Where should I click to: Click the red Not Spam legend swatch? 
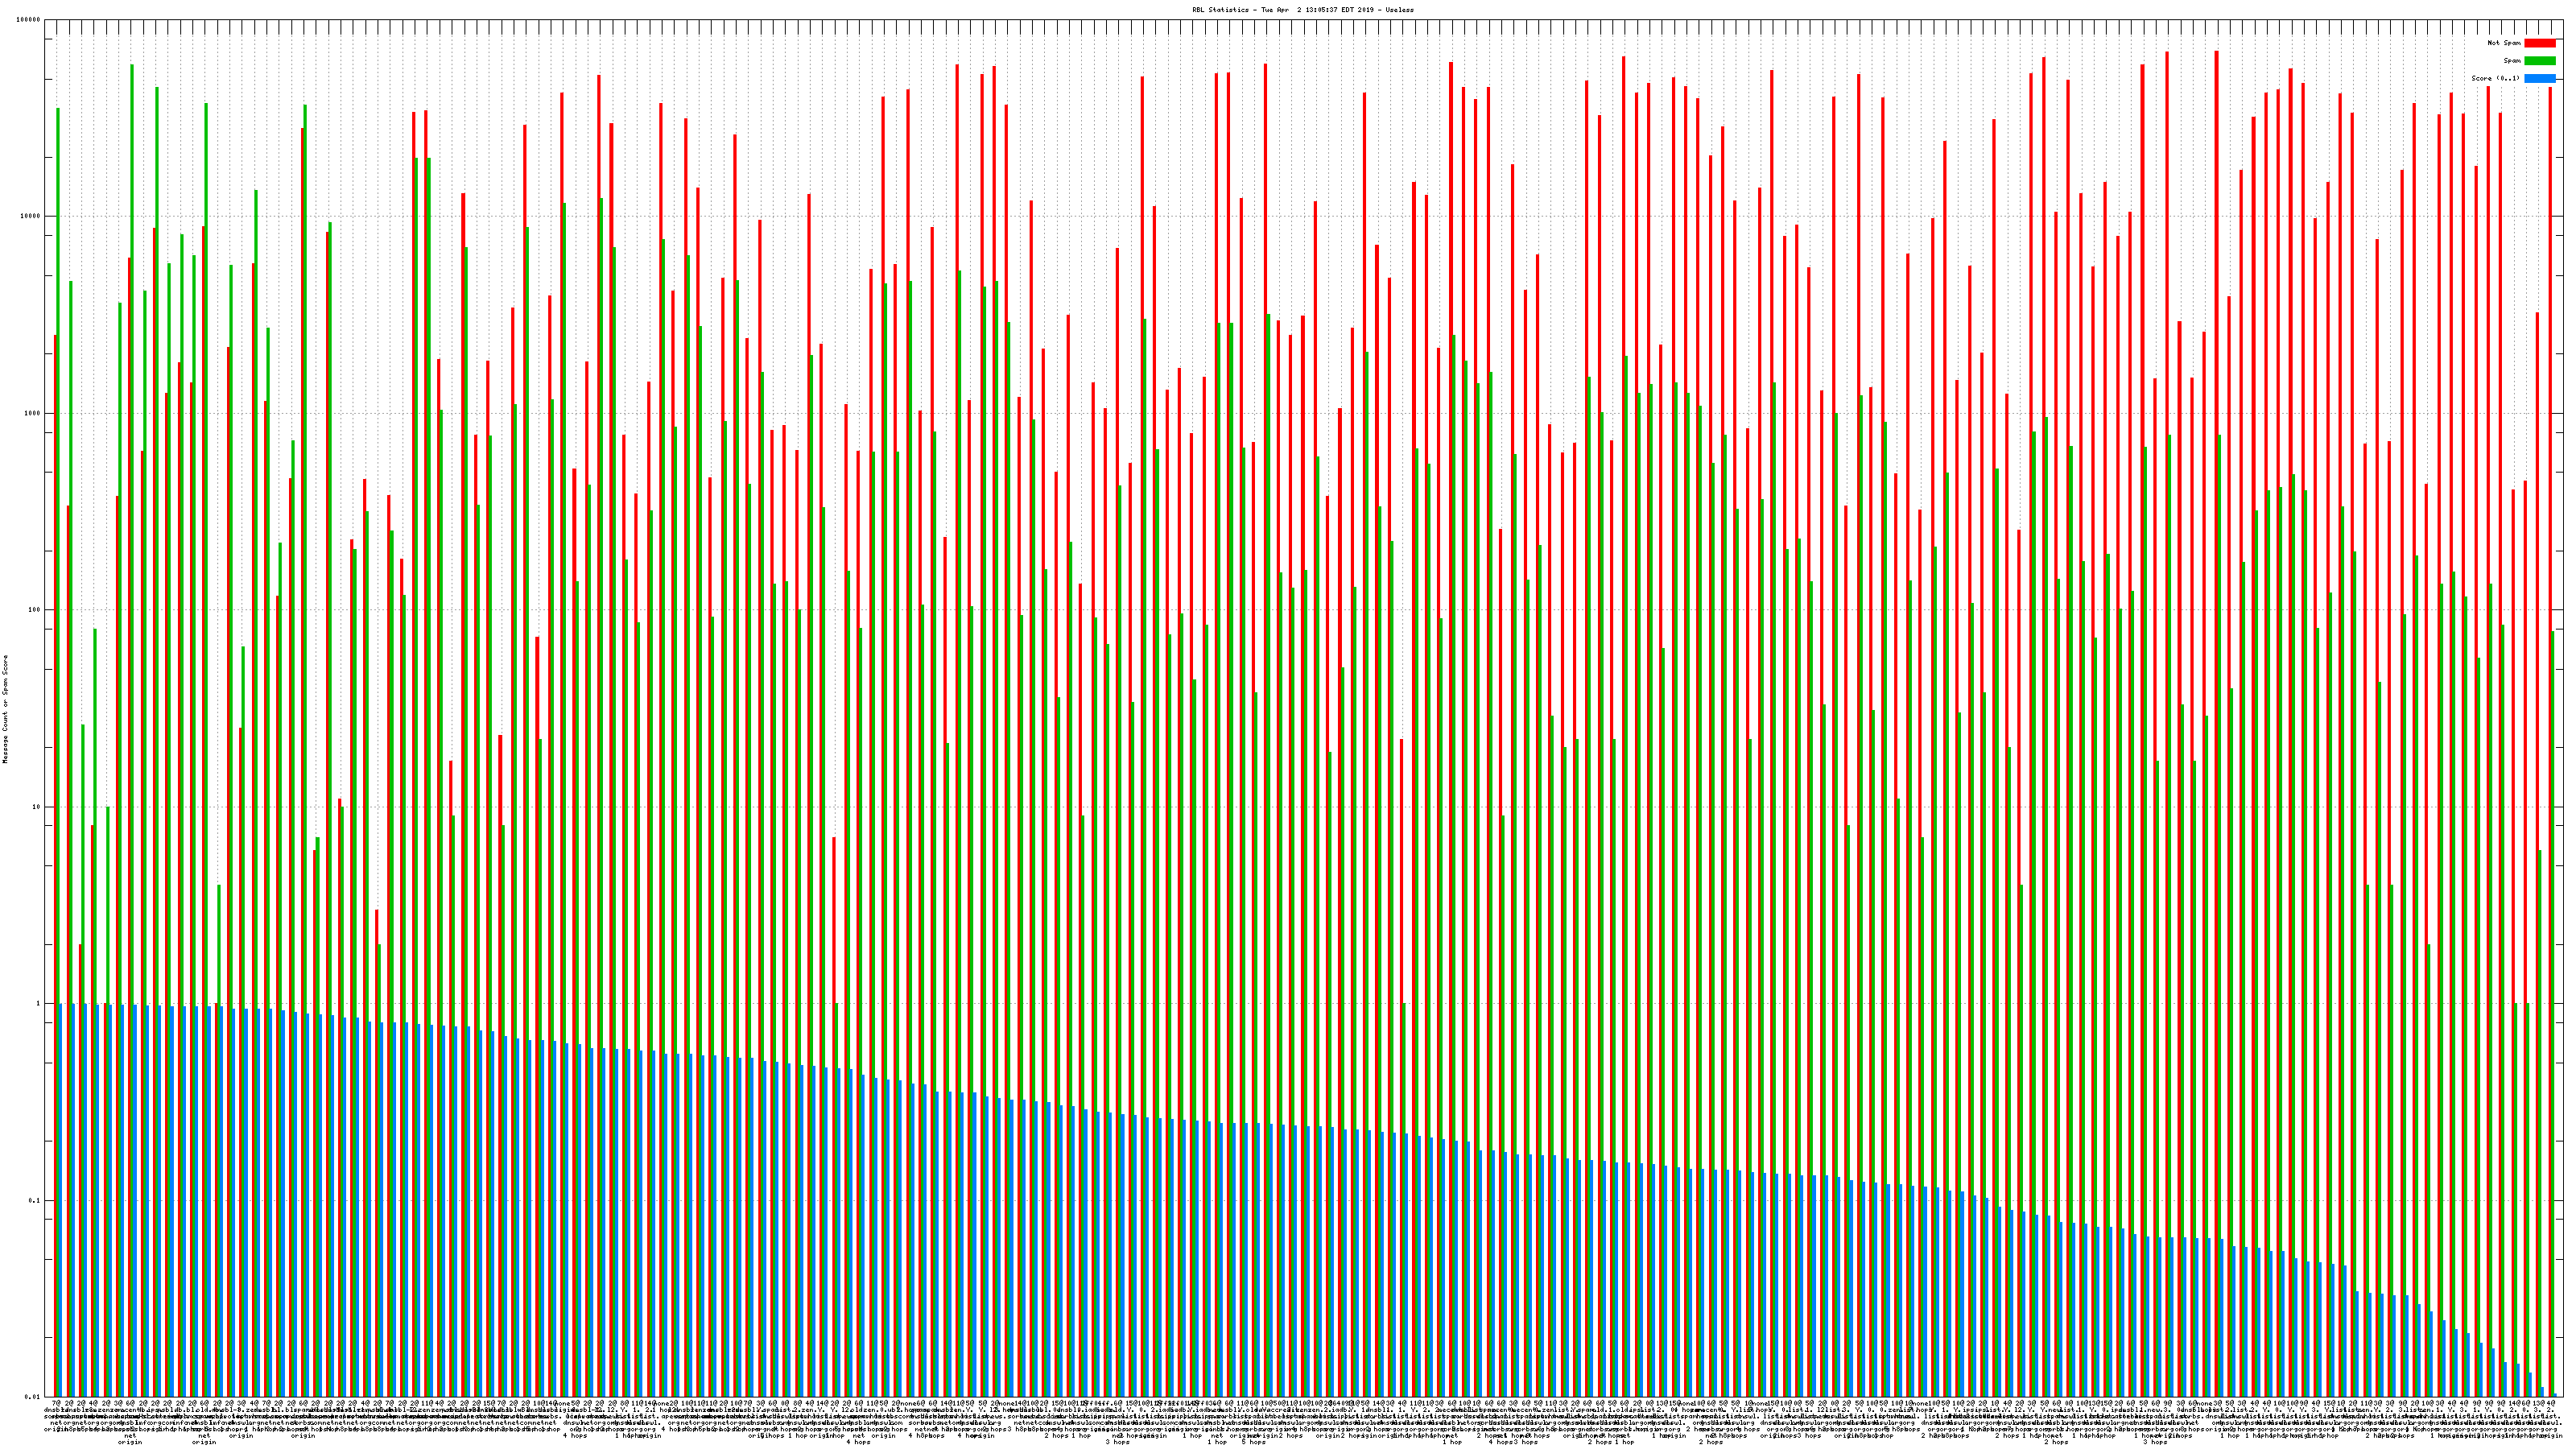coord(2539,43)
